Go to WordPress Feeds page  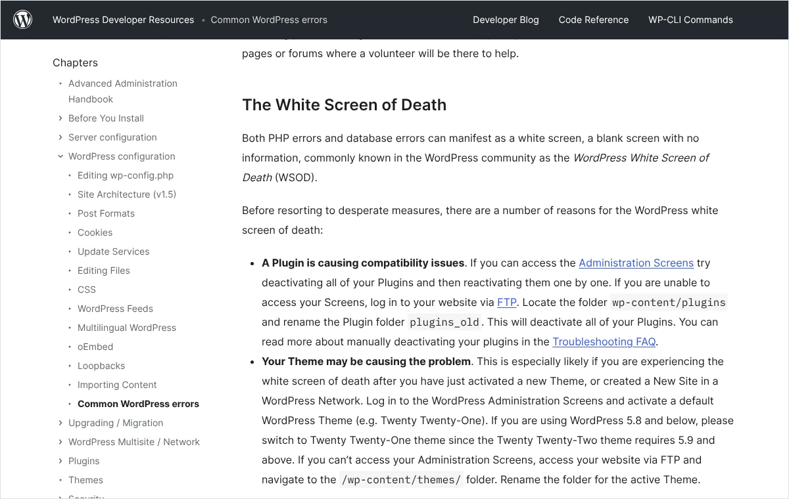click(x=115, y=309)
